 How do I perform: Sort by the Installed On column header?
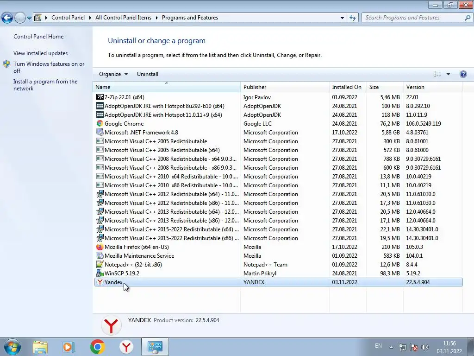click(x=348, y=87)
